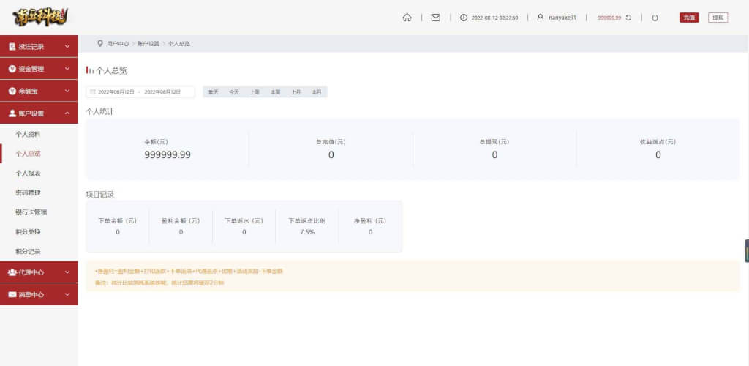Click the calendar icon in date range field
749x366 pixels.
93,91
